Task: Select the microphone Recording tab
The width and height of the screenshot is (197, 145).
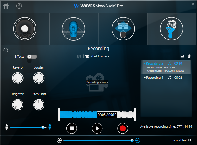Action: pos(171,29)
